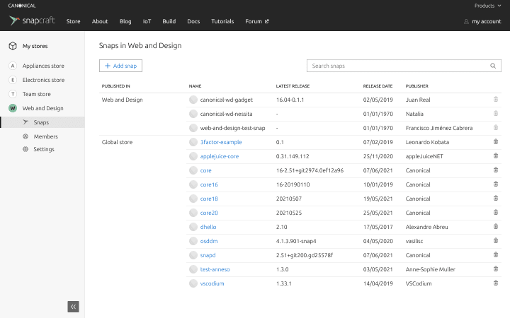Open the Docs nav item

click(193, 21)
